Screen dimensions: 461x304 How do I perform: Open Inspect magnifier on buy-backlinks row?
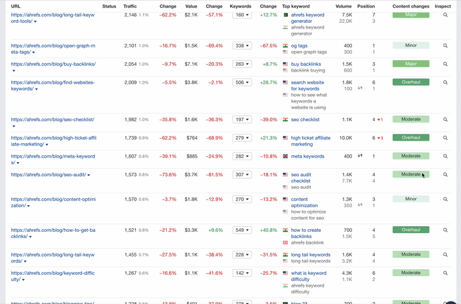tap(445, 64)
